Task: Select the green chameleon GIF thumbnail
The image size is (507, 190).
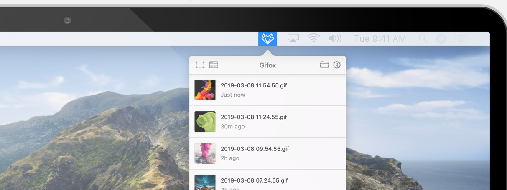Action: tap(205, 122)
